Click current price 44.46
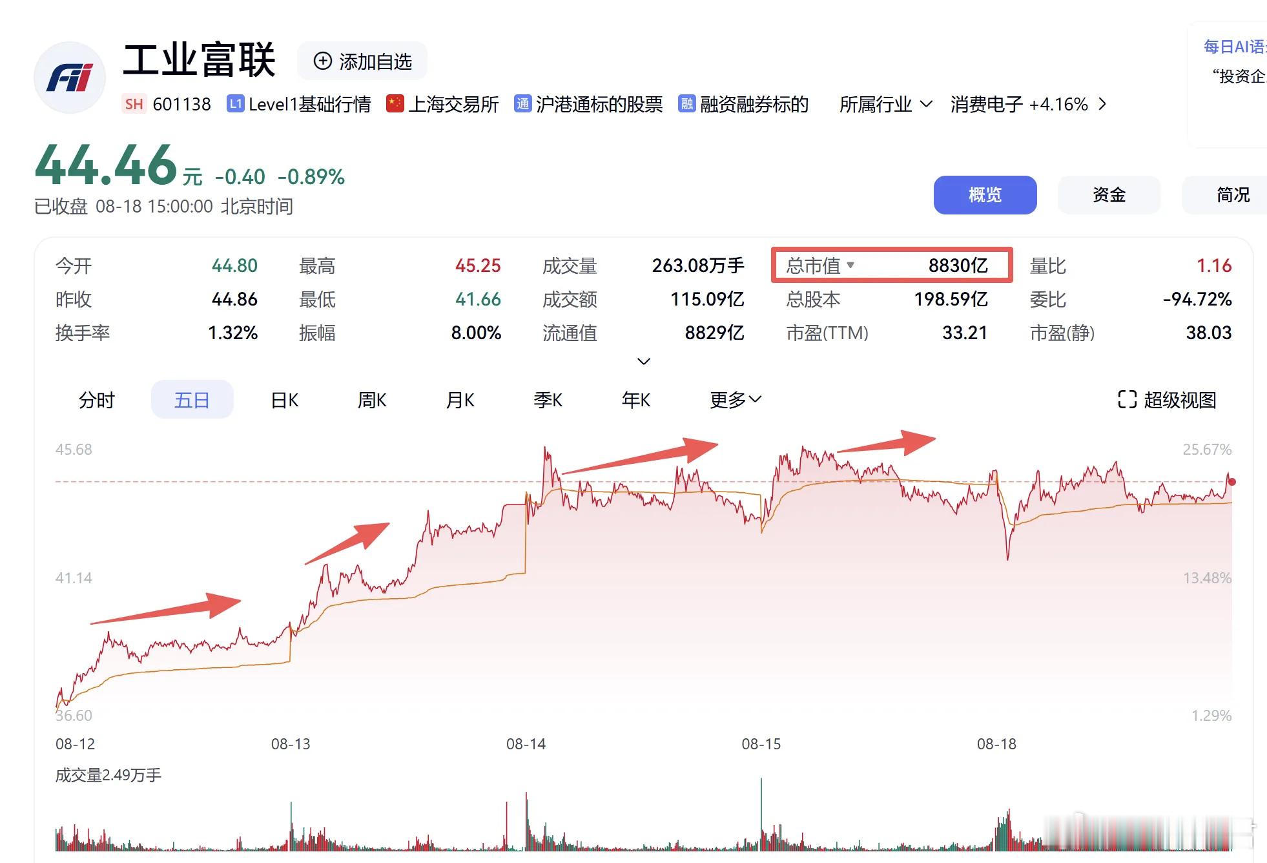 [x=106, y=165]
